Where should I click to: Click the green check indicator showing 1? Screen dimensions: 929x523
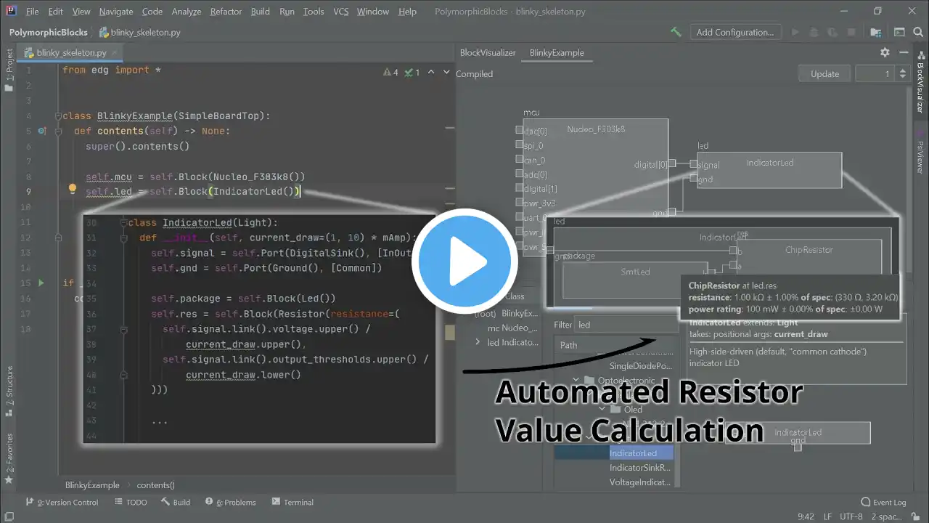point(413,72)
